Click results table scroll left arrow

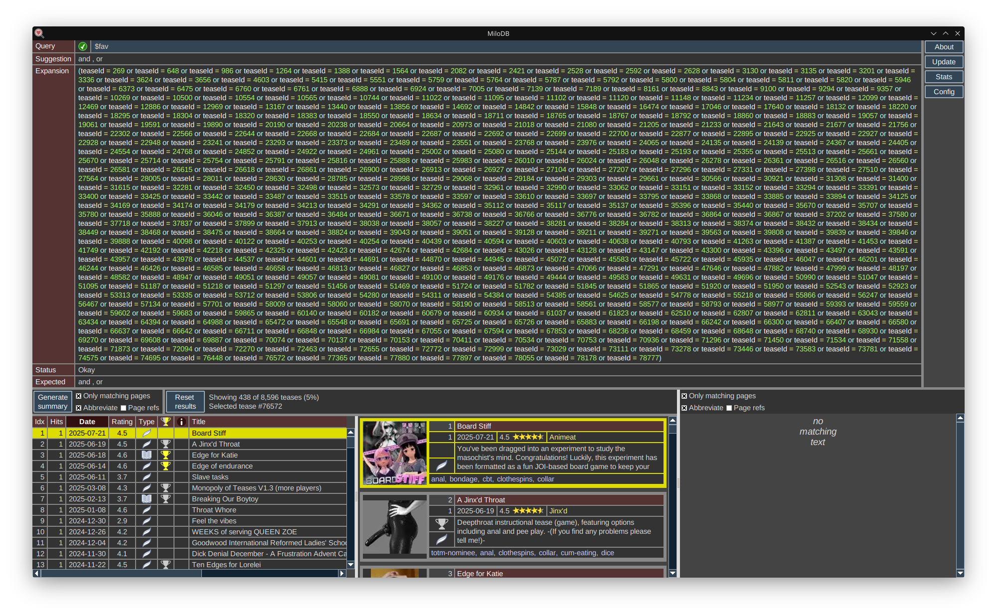37,574
